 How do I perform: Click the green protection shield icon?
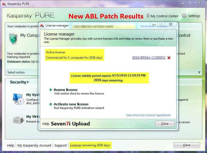click(x=13, y=39)
